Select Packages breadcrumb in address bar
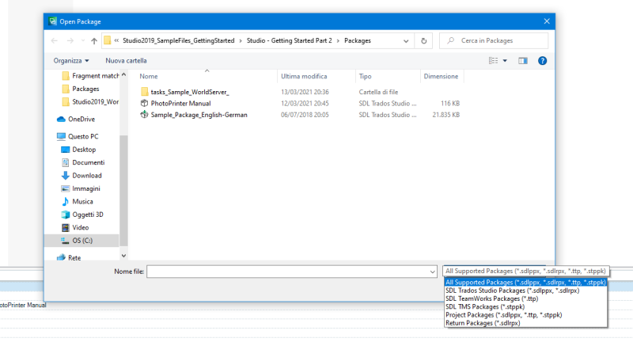The width and height of the screenshot is (633, 342). 358,41
